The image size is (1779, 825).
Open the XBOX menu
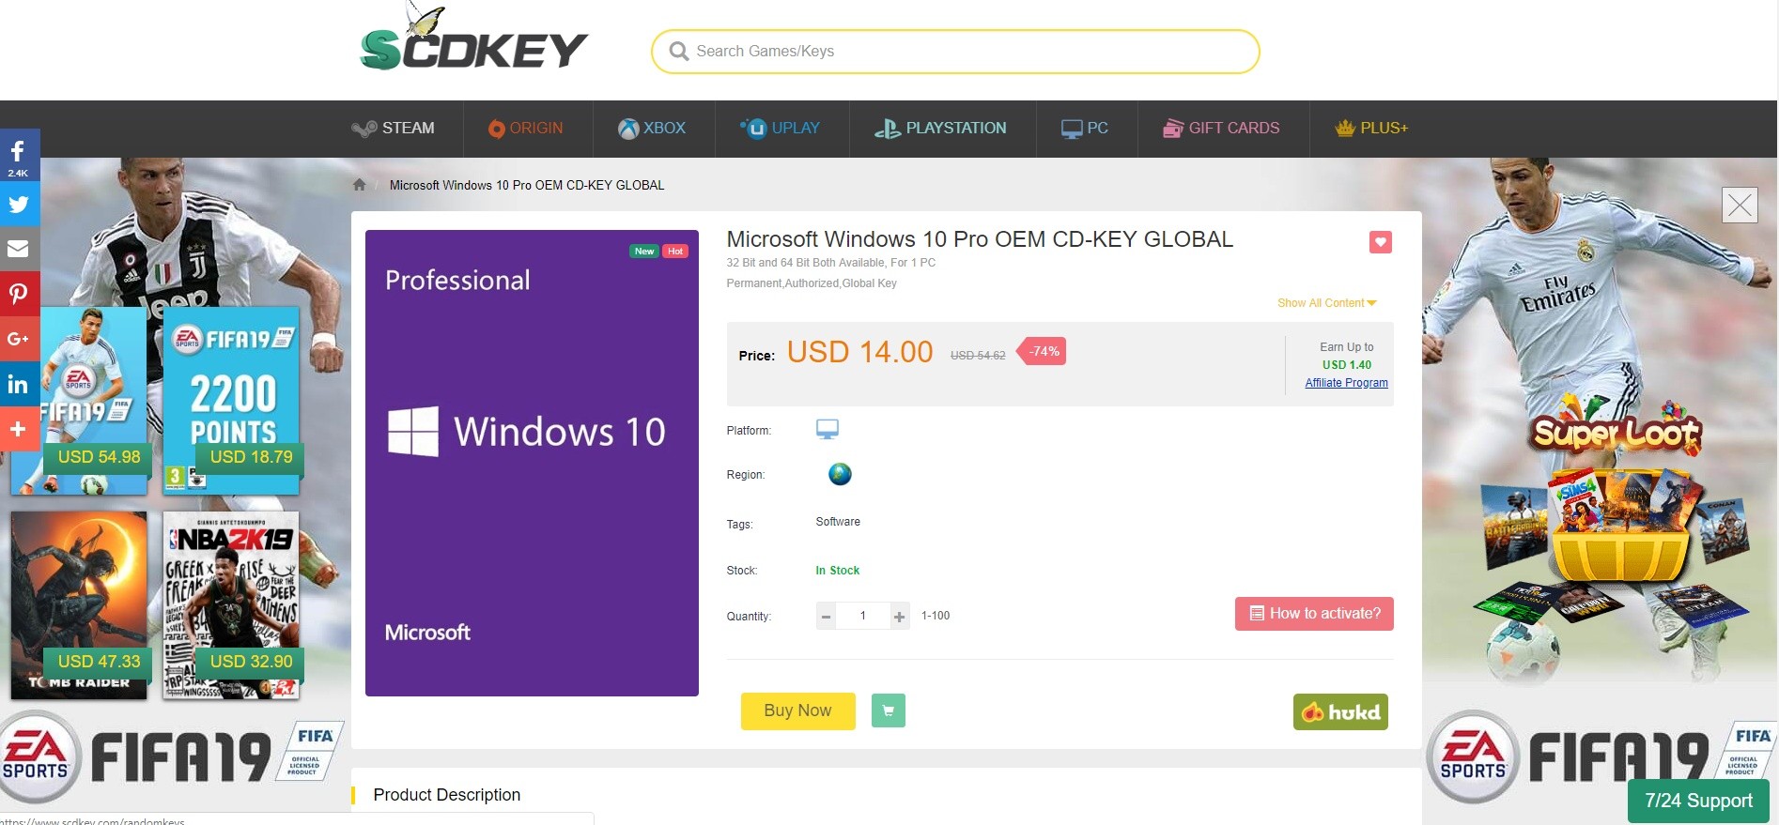coord(652,129)
